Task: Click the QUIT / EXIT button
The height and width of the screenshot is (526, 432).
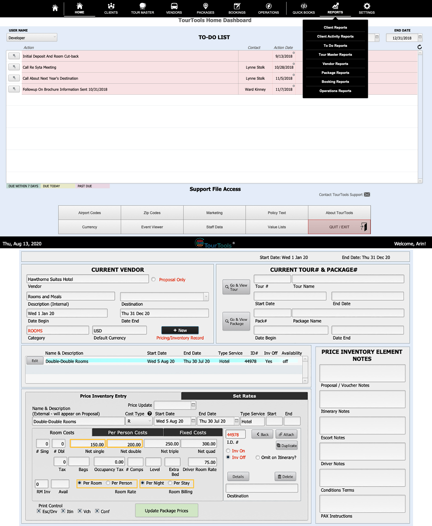Action: tap(339, 227)
